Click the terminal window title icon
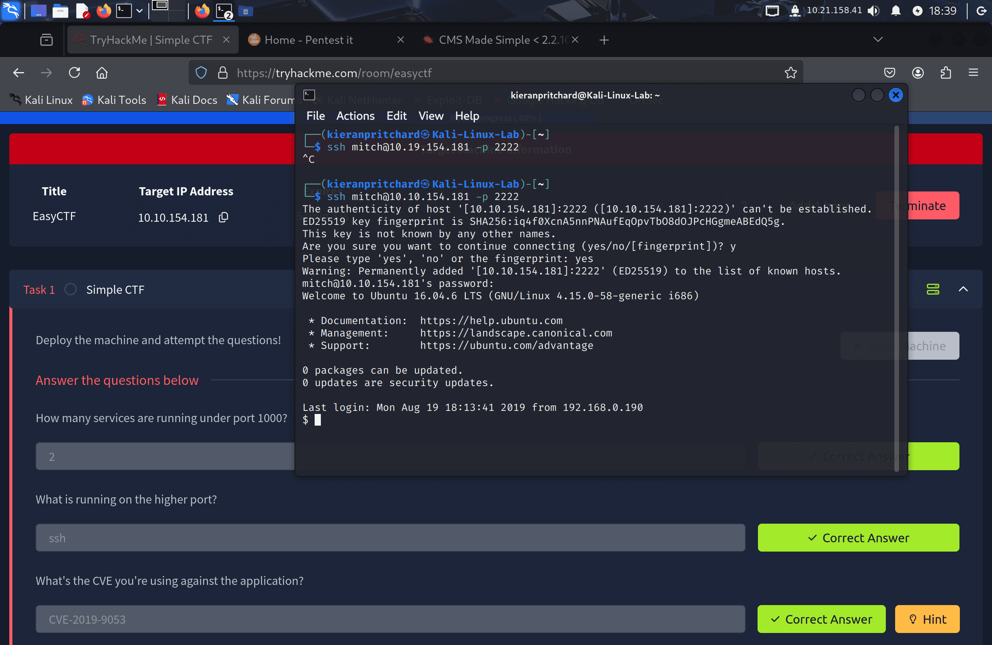Screen dimensions: 992x645 click(x=309, y=95)
